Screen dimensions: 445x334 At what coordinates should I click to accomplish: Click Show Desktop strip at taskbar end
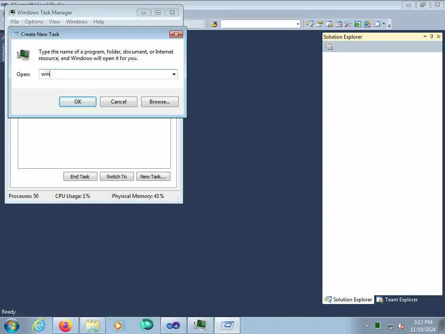click(x=442, y=325)
